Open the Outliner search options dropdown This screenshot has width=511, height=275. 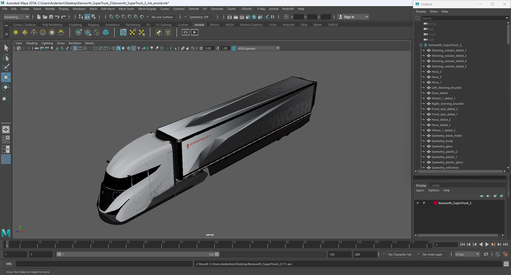507,18
